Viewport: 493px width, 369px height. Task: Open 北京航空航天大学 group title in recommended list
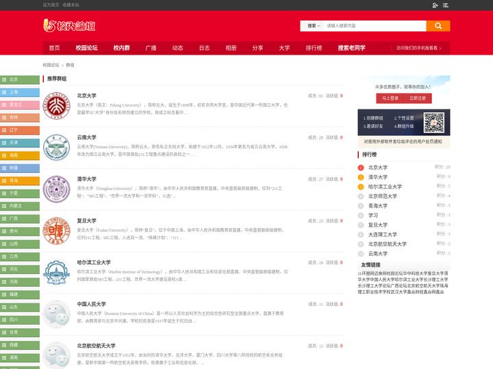pos(97,346)
